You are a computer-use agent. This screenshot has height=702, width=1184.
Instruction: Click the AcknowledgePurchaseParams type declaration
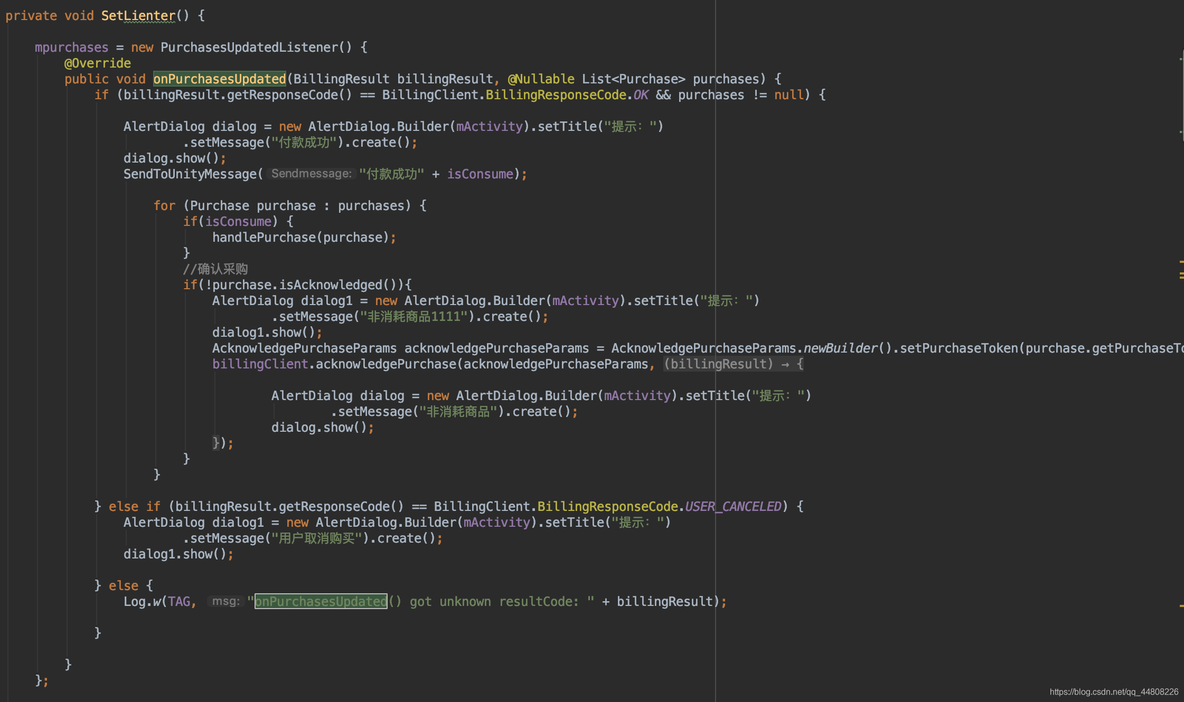[x=304, y=348]
